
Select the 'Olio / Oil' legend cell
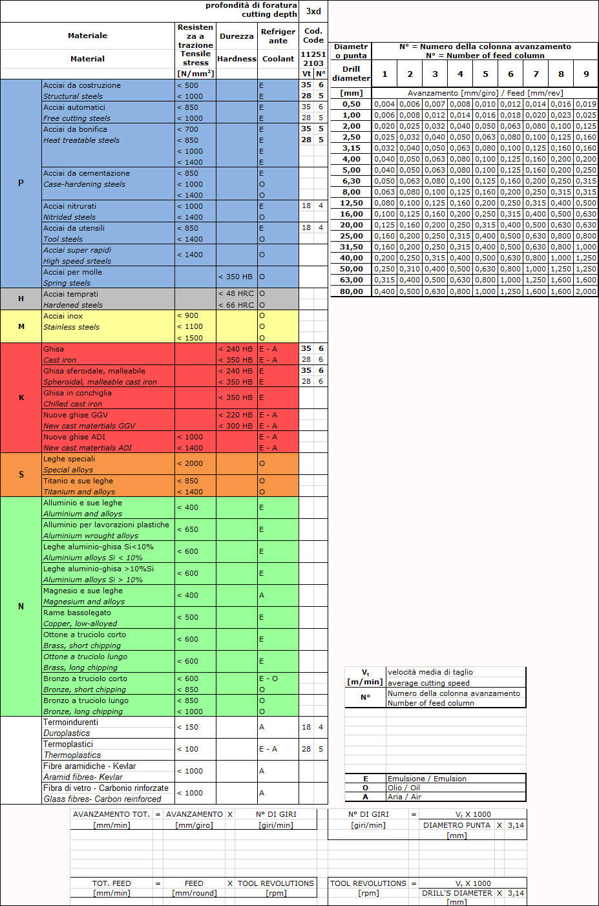pos(456,788)
